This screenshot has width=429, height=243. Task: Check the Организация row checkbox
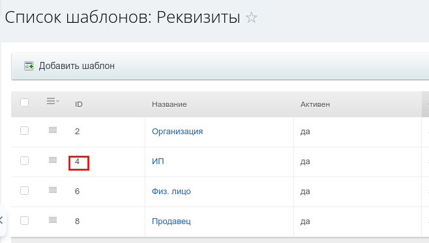pyautogui.click(x=24, y=131)
